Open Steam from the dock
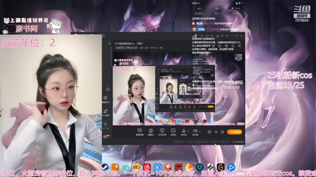This screenshot has width=316, height=177. click(x=105, y=167)
